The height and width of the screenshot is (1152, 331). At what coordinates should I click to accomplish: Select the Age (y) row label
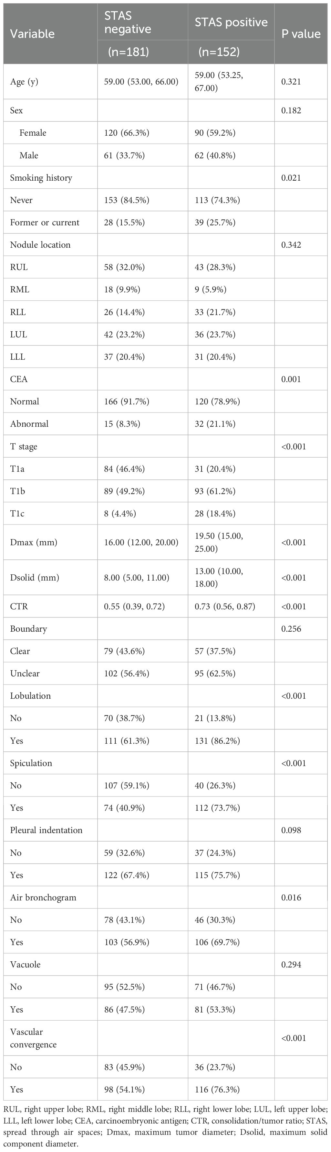[x=24, y=81]
